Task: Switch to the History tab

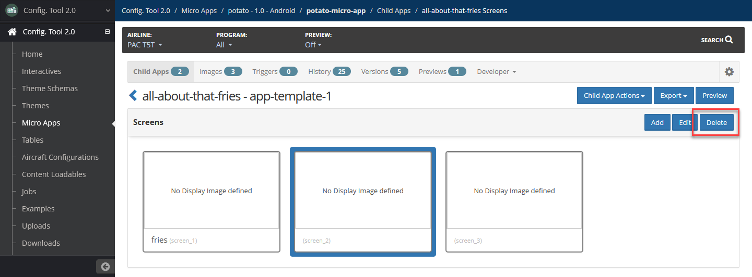Action: tap(330, 72)
